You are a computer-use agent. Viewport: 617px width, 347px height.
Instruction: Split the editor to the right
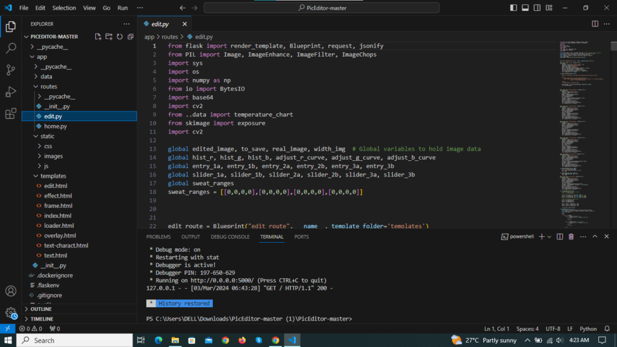coord(595,24)
